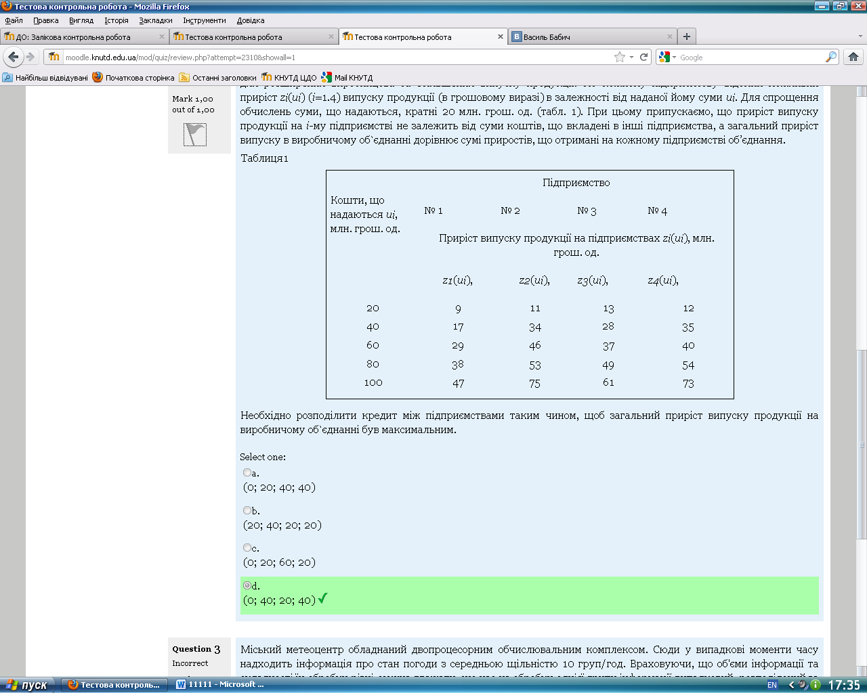Open the tab list dropdown arrow
Screen dimensions: 867x693
(x=861, y=37)
